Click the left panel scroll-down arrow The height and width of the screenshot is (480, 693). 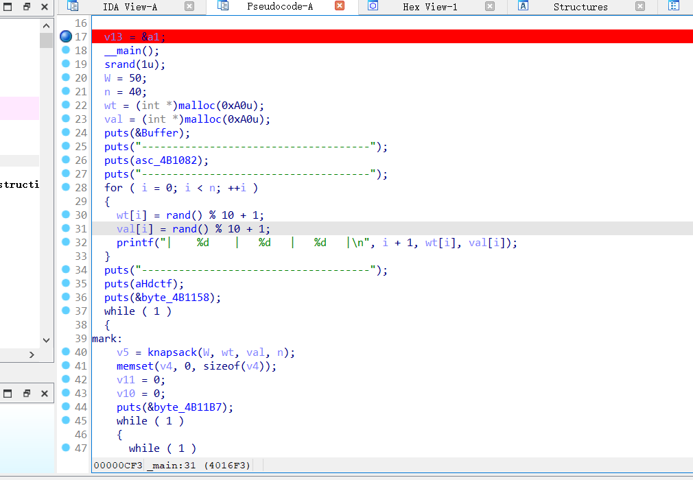(46, 339)
